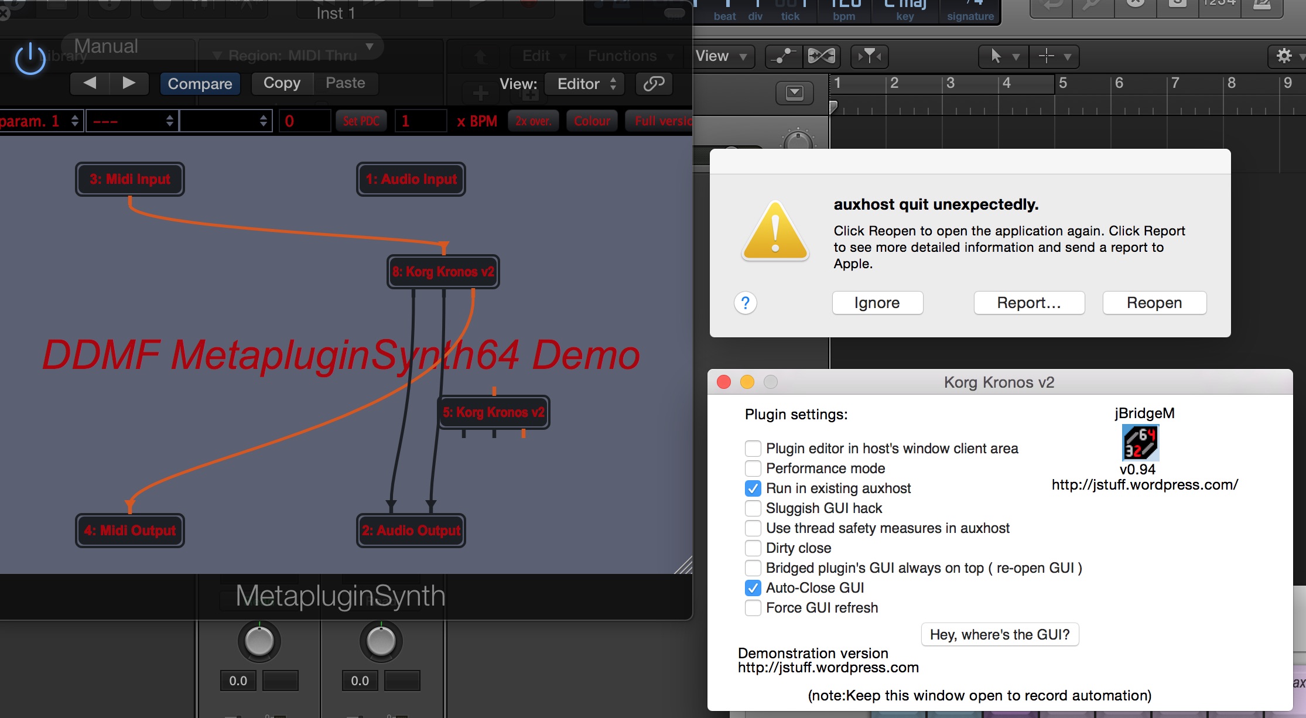Image resolution: width=1306 pixels, height=718 pixels.
Task: Open the param. 1 selector dropdown
Action: [41, 121]
